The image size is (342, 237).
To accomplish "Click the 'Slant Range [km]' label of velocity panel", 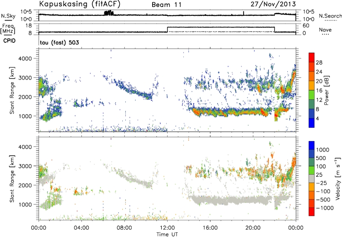I will (12, 178).
